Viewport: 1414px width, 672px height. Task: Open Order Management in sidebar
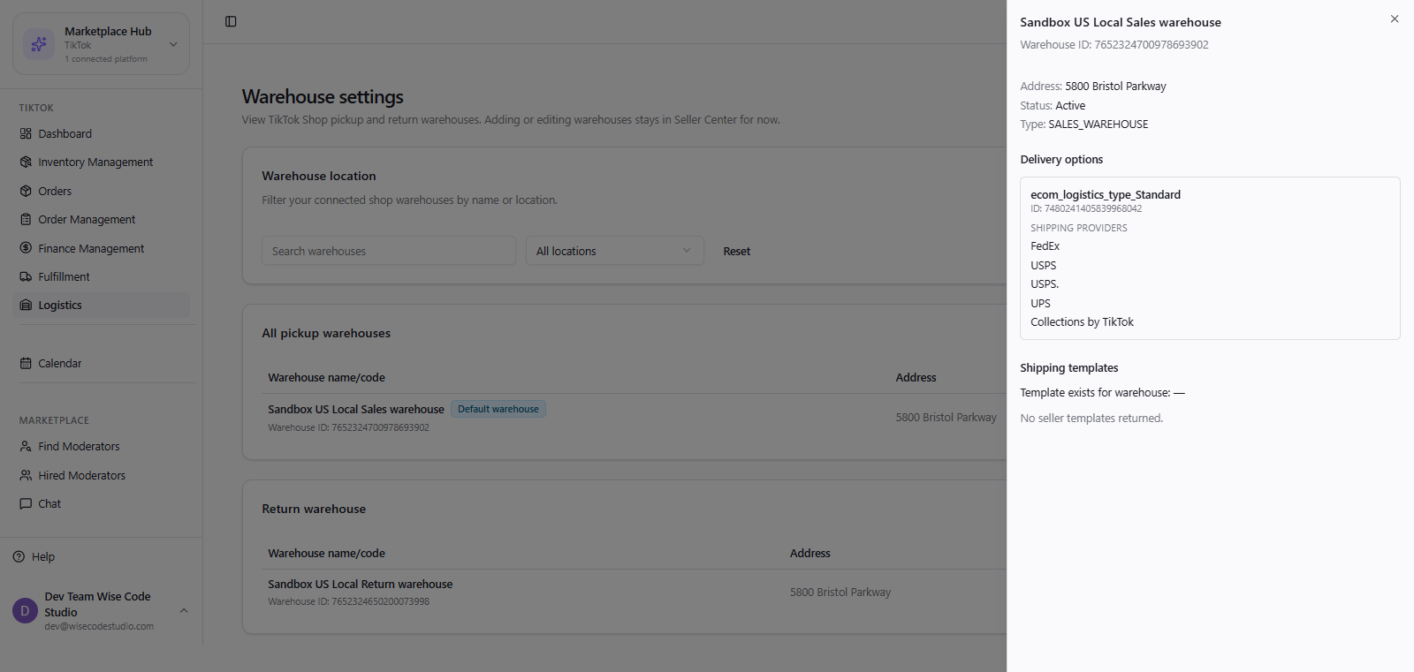pyautogui.click(x=102, y=220)
